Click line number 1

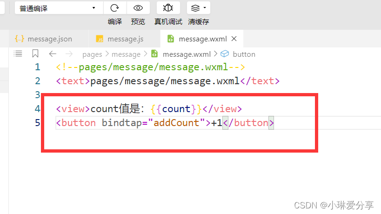37,67
